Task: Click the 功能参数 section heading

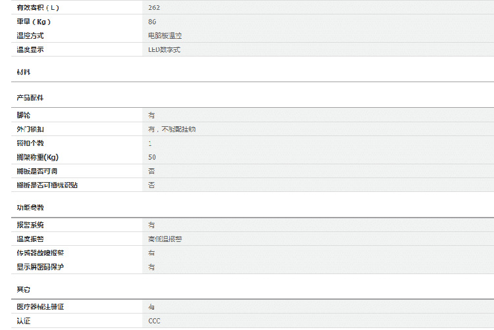Action: [x=30, y=208]
